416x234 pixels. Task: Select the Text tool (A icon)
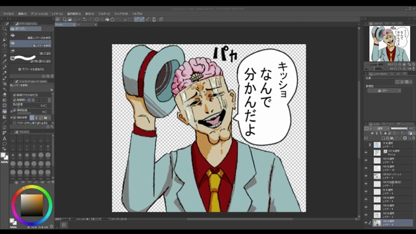click(5, 138)
